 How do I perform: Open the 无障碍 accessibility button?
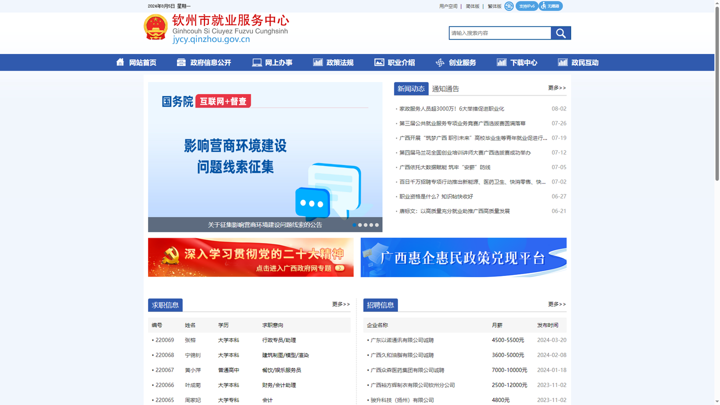tap(550, 6)
